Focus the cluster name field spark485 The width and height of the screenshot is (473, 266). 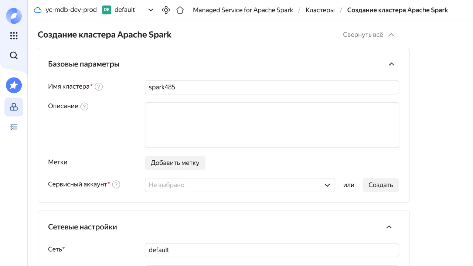click(x=272, y=87)
